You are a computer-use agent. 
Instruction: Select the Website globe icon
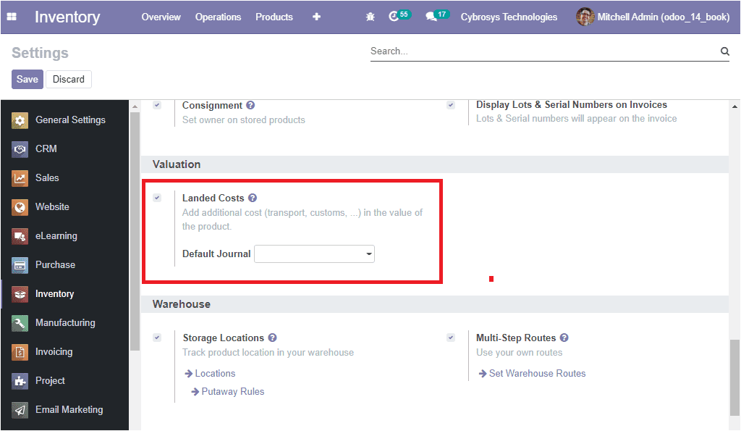coord(20,207)
